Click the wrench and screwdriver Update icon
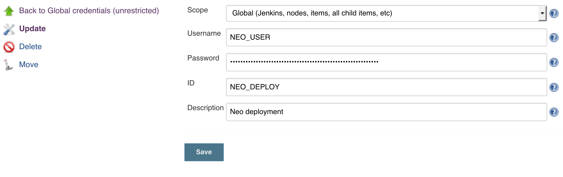 (x=9, y=29)
